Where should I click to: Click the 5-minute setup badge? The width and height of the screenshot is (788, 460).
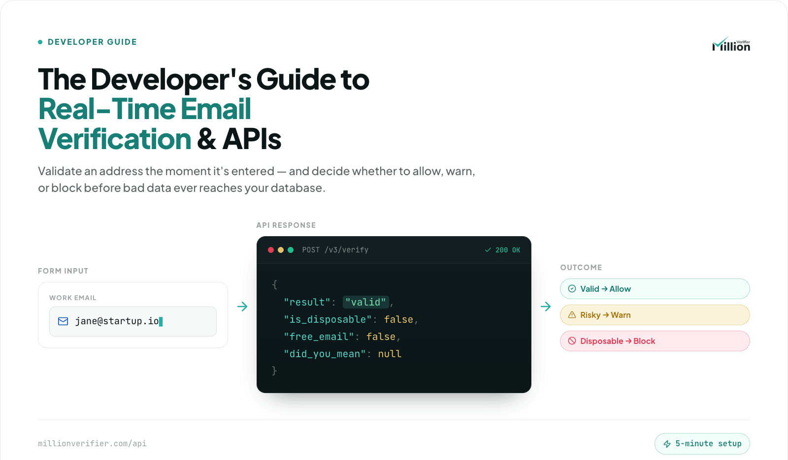(702, 444)
